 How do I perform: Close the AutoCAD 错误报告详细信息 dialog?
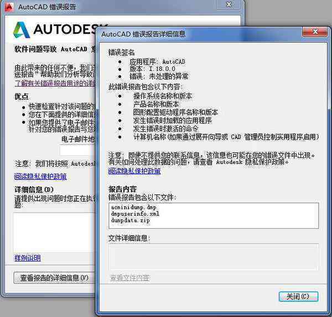(x=315, y=32)
